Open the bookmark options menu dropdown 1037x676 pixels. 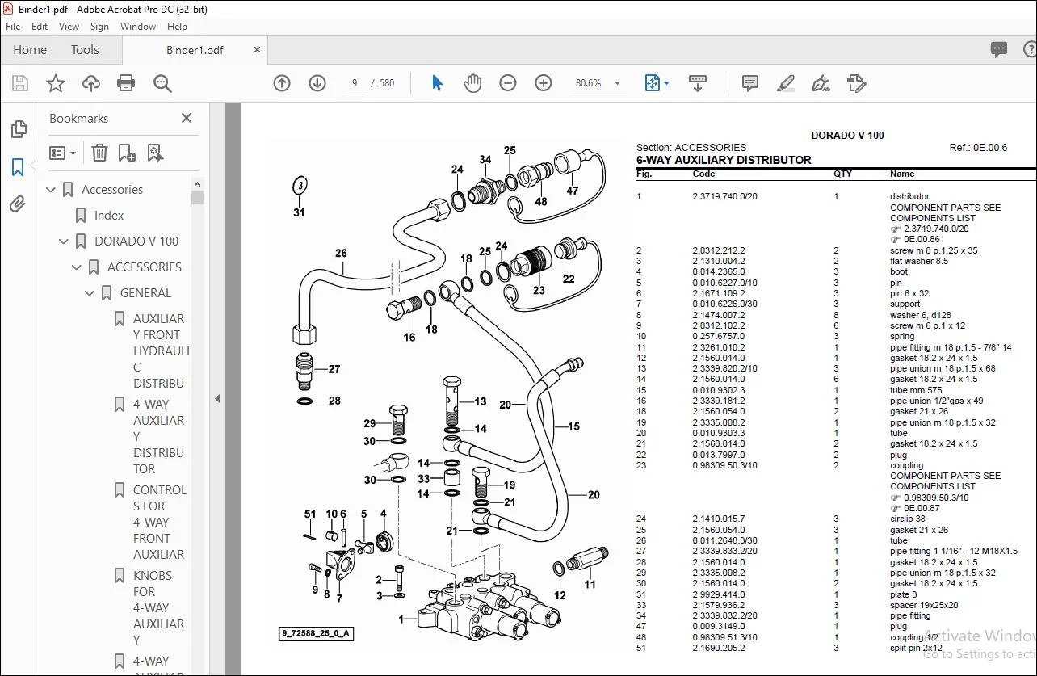(x=63, y=153)
